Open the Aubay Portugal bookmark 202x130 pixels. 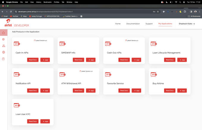(x=36, y=16)
